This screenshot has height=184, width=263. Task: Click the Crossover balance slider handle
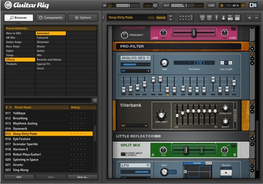194,32
